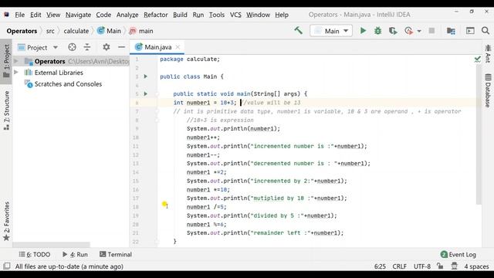Open the View menu
The width and height of the screenshot is (494, 278).
coord(53,15)
